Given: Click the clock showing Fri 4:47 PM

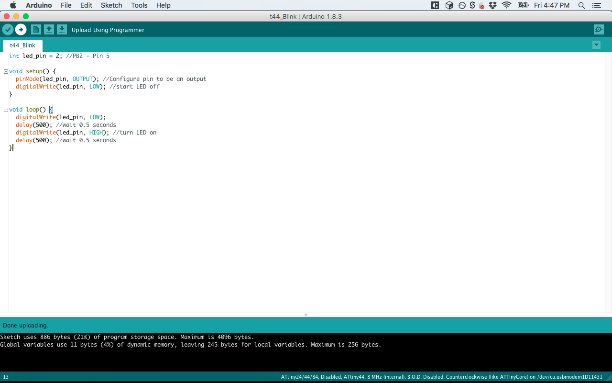Looking at the screenshot, I should [x=552, y=5].
